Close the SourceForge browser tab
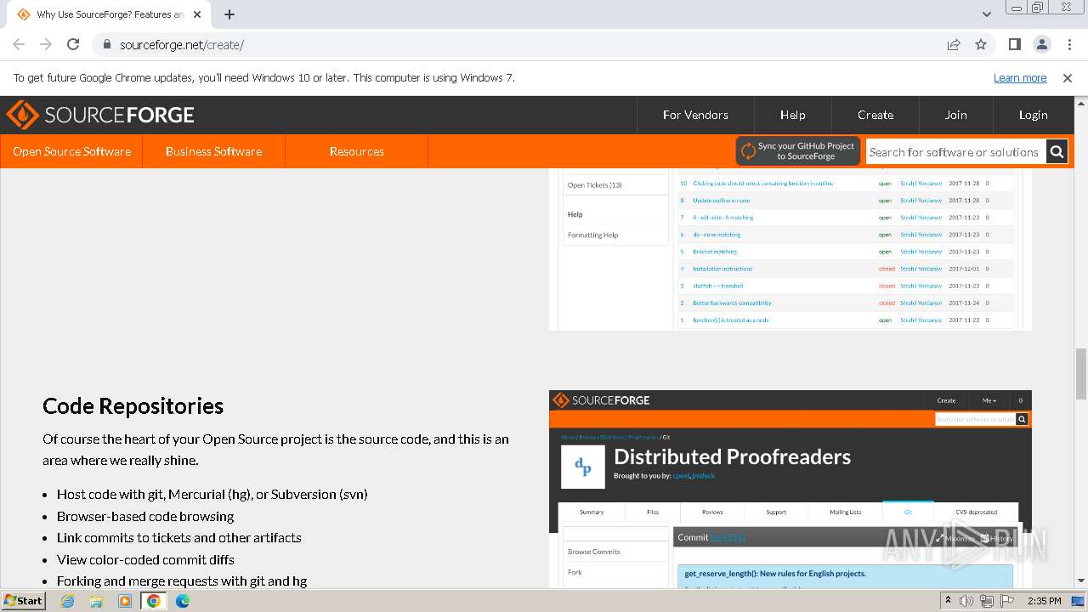 [197, 14]
